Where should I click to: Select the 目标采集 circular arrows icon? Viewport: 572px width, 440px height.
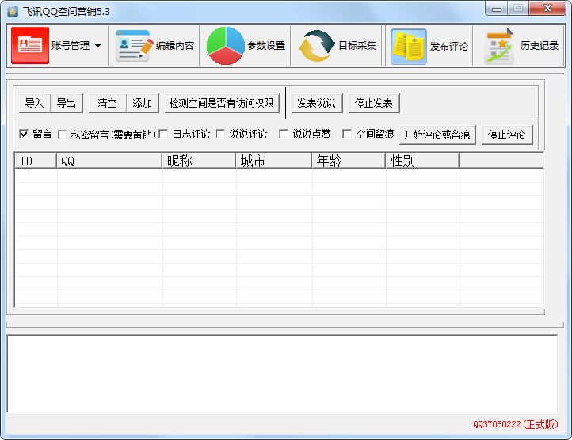point(316,46)
